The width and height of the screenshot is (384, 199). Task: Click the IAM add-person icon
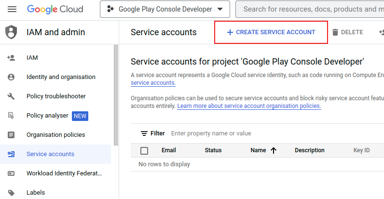11,58
